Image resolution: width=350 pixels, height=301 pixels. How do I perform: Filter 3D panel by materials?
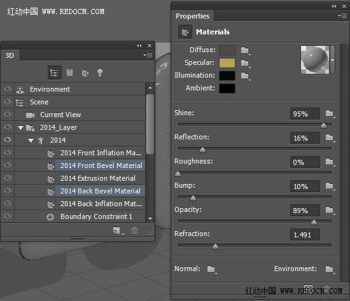coord(85,73)
